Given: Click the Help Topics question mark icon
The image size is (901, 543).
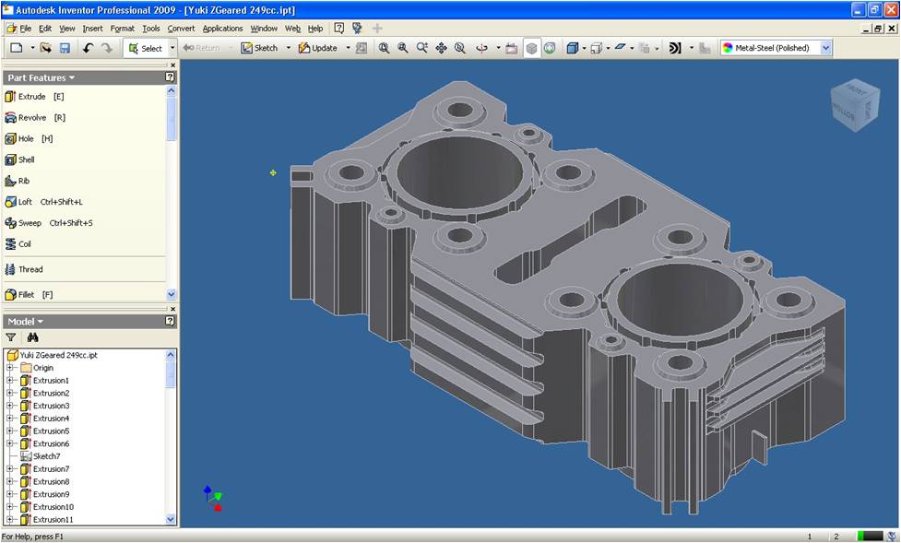Looking at the screenshot, I should click(x=339, y=28).
